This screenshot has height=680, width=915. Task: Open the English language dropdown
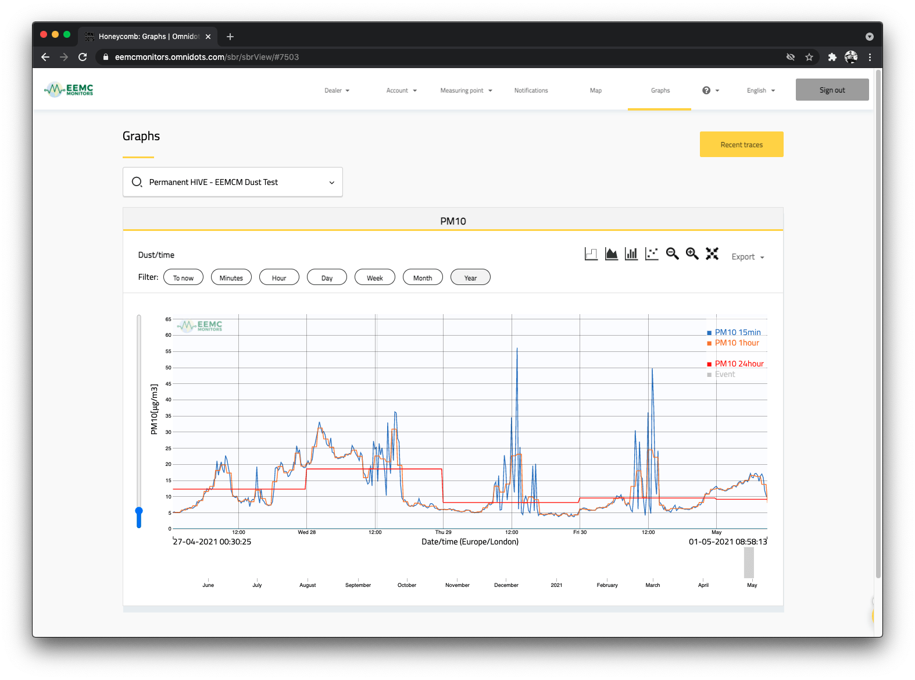761,90
